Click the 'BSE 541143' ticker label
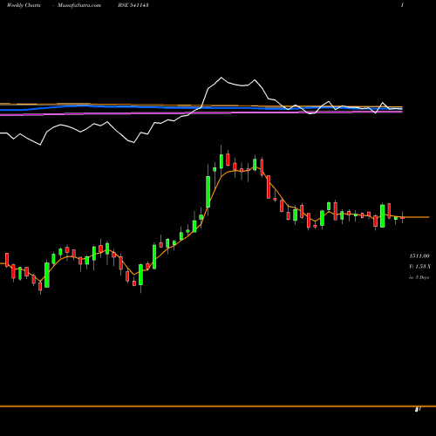The height and width of the screenshot is (436, 436). pos(133,5)
